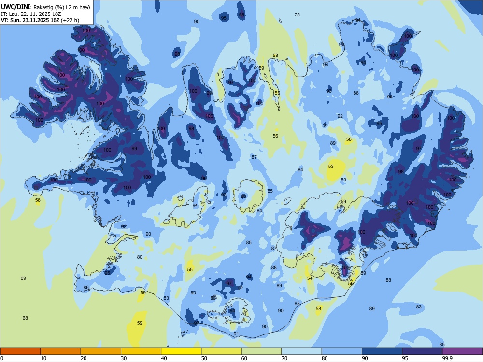Image resolution: width=483 pixels, height=362 pixels.
Task: Select the 95–99.9 indigo legend swatch
Action: click(422, 351)
